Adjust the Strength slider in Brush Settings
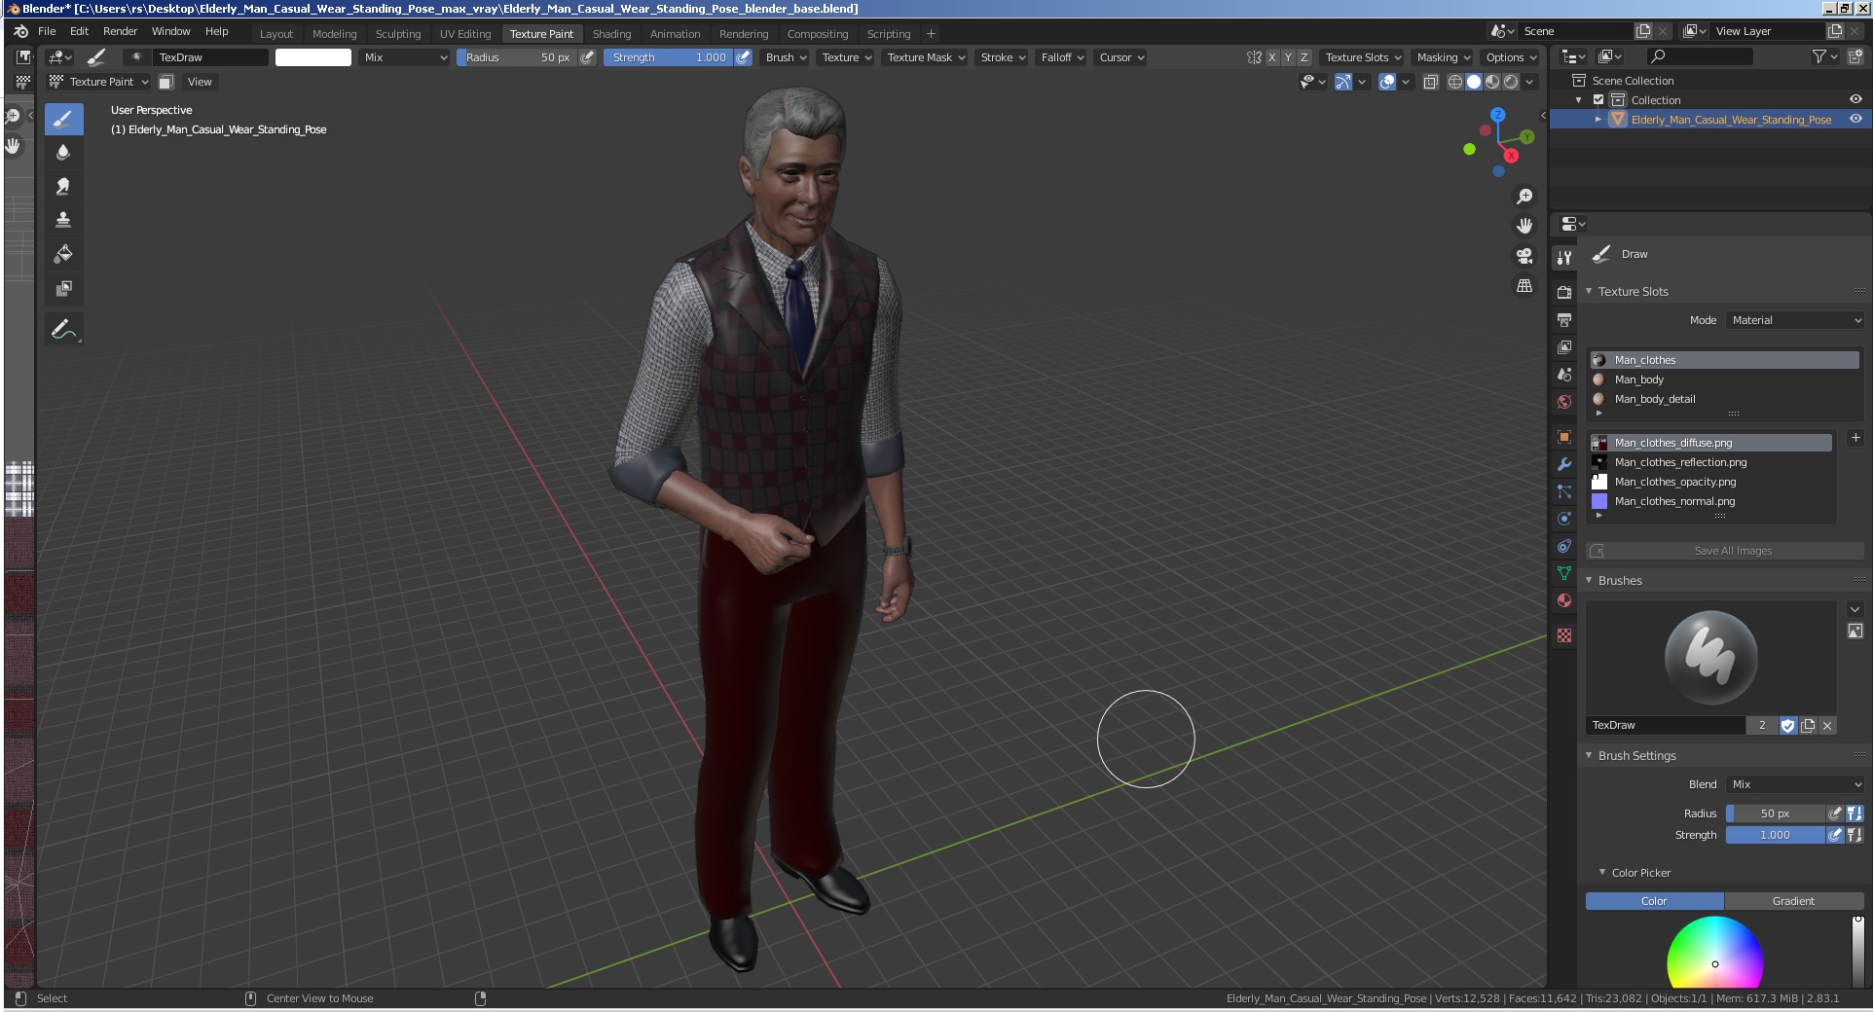Screen dimensions: 1873x1012 [x=1775, y=835]
